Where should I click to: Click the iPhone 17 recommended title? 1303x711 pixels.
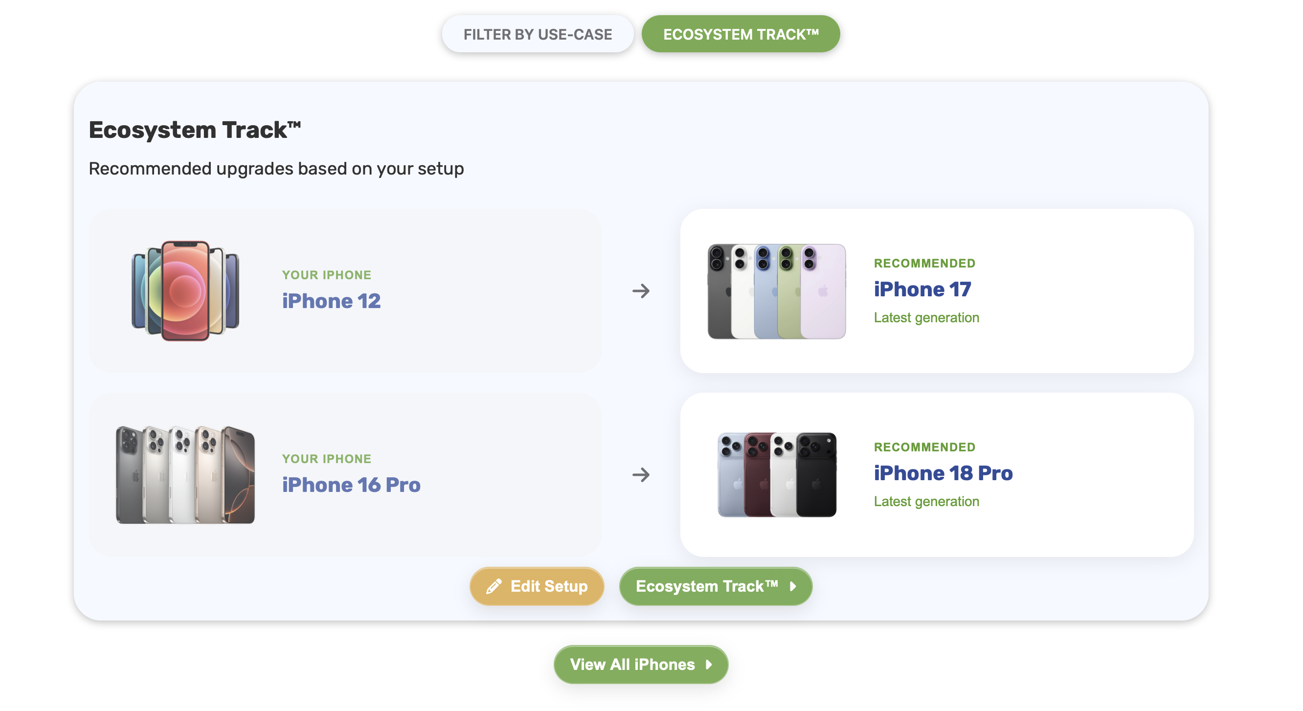tap(922, 289)
